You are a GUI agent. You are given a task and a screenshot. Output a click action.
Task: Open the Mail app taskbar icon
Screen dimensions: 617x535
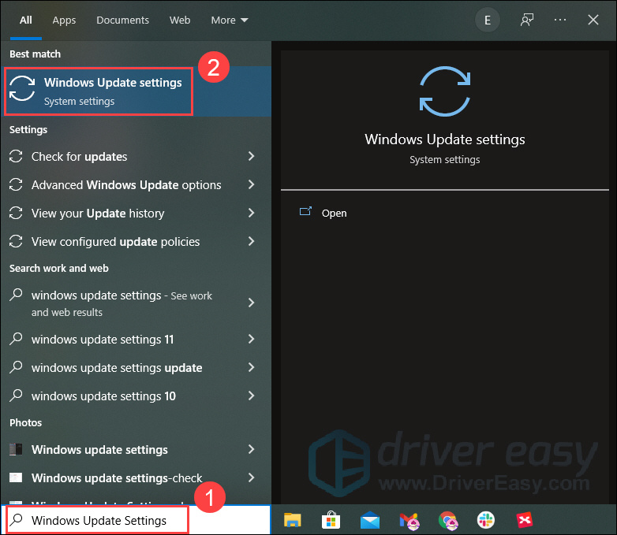(370, 520)
